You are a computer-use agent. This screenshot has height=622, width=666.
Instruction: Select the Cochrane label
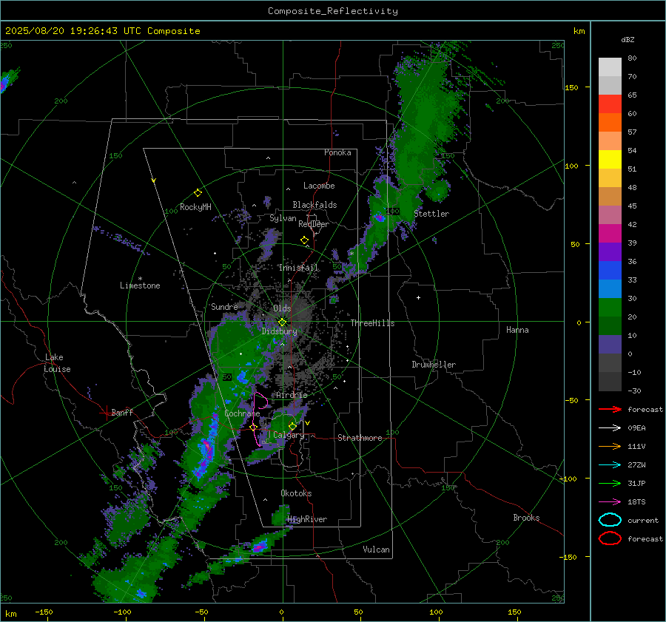[x=242, y=413]
